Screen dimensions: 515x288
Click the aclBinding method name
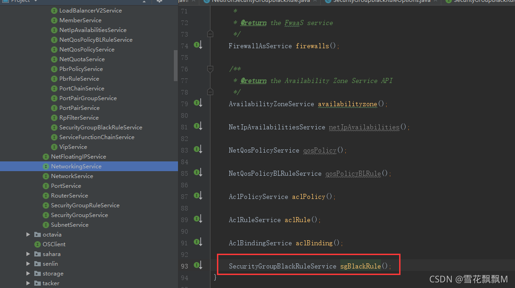[x=314, y=243]
